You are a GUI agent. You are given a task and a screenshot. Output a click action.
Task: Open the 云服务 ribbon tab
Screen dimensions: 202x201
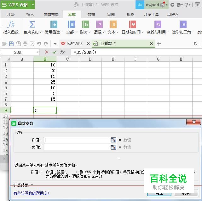coord(172,14)
